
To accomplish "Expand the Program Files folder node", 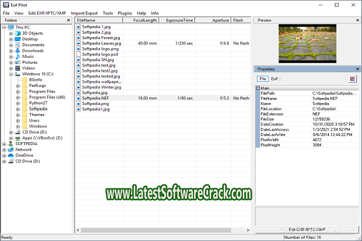I will [18, 91].
